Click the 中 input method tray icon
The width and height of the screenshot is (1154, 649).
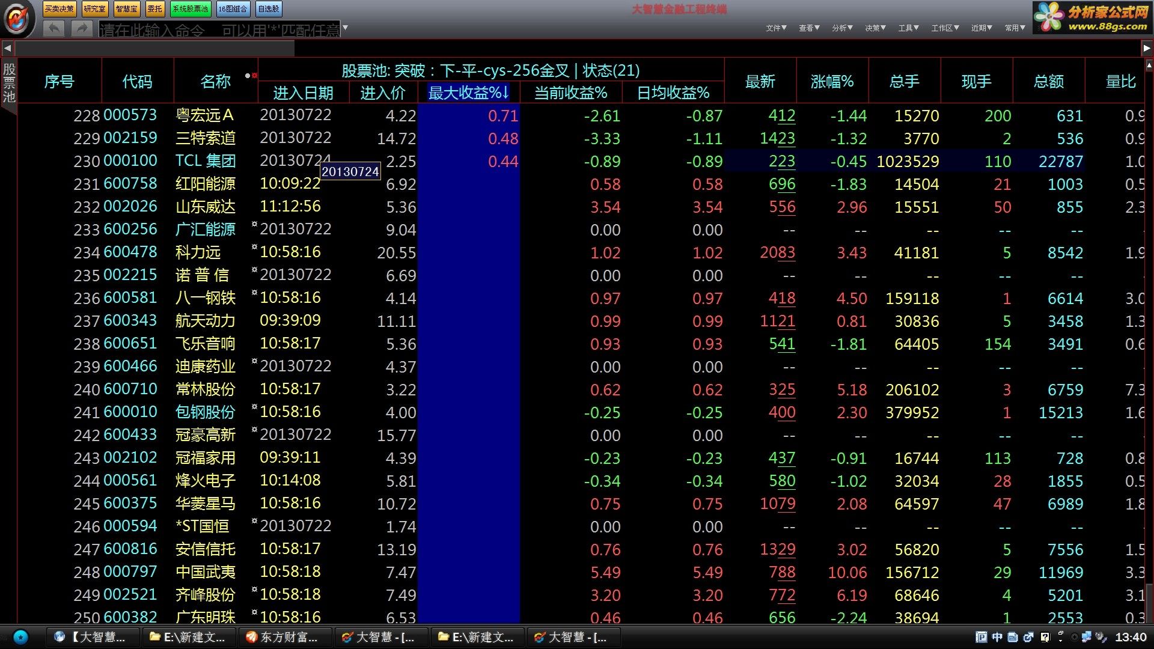997,637
